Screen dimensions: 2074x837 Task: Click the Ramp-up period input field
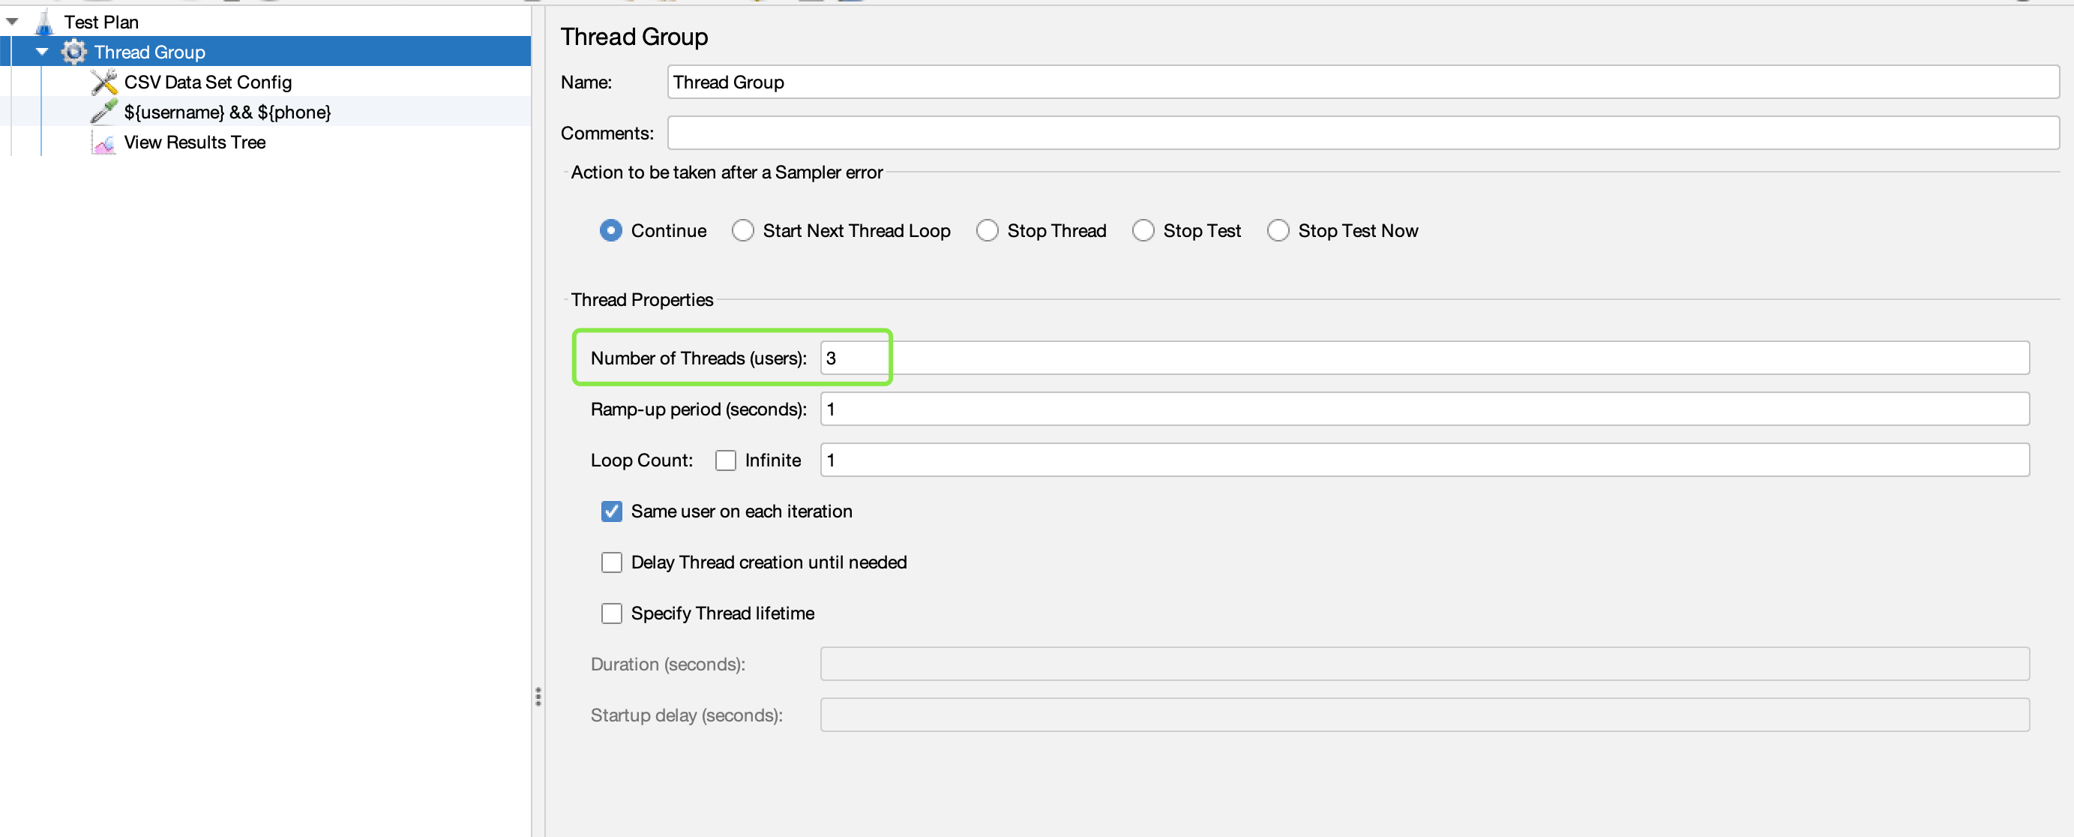(1423, 409)
